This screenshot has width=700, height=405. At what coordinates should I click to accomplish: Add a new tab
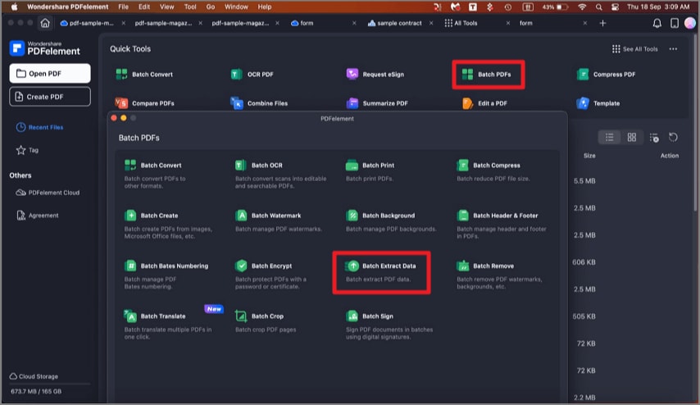(602, 23)
